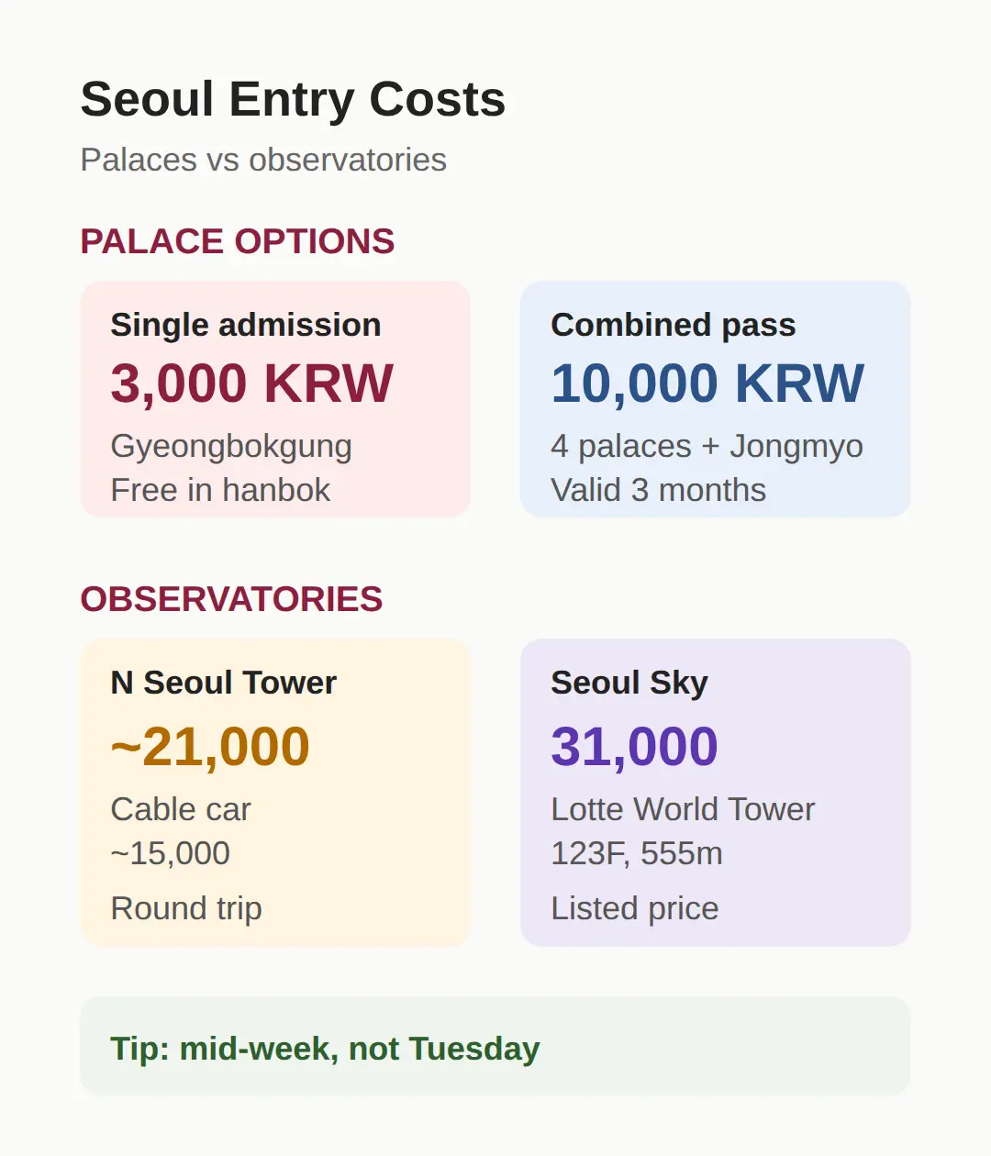Click the ~21,000 price figure

[x=210, y=746]
